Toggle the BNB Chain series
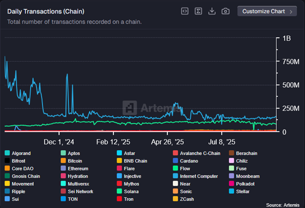The image size is (305, 208). point(132,161)
